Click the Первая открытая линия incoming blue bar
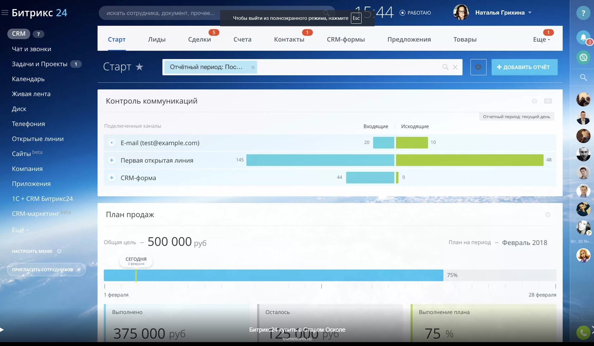594x346 pixels. pos(320,160)
